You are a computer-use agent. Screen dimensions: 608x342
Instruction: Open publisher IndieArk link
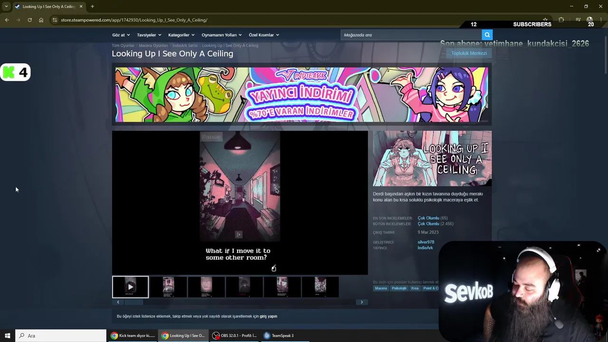425,248
